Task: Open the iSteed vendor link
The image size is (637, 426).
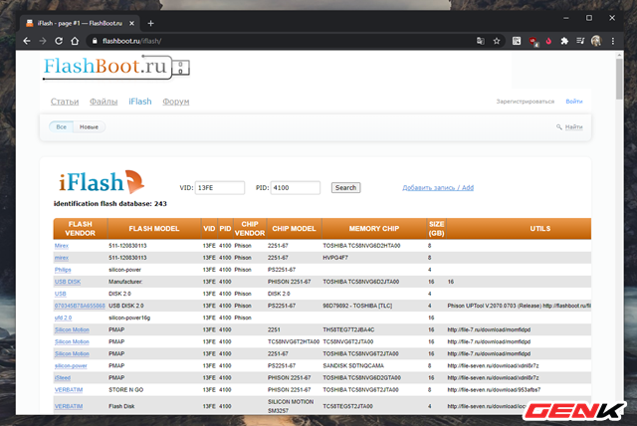Action: coord(63,377)
